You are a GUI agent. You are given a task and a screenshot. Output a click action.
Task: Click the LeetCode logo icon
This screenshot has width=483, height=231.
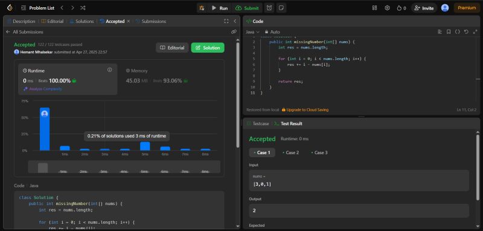click(10, 8)
